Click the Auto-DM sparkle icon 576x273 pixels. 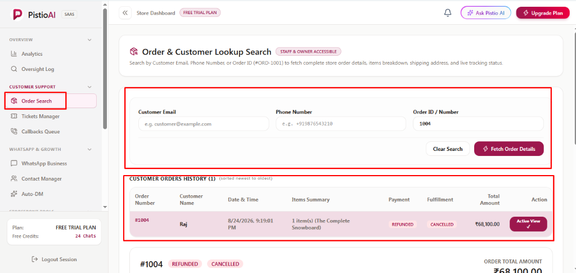click(14, 194)
